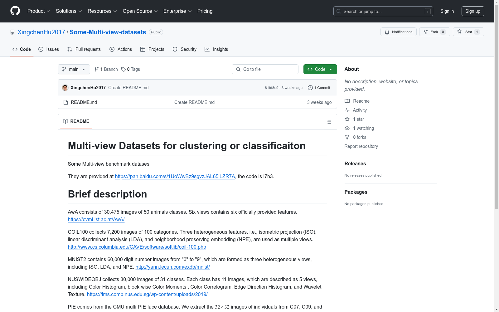This screenshot has width=499, height=312.
Task: Switch to the Code tab
Action: (22, 49)
